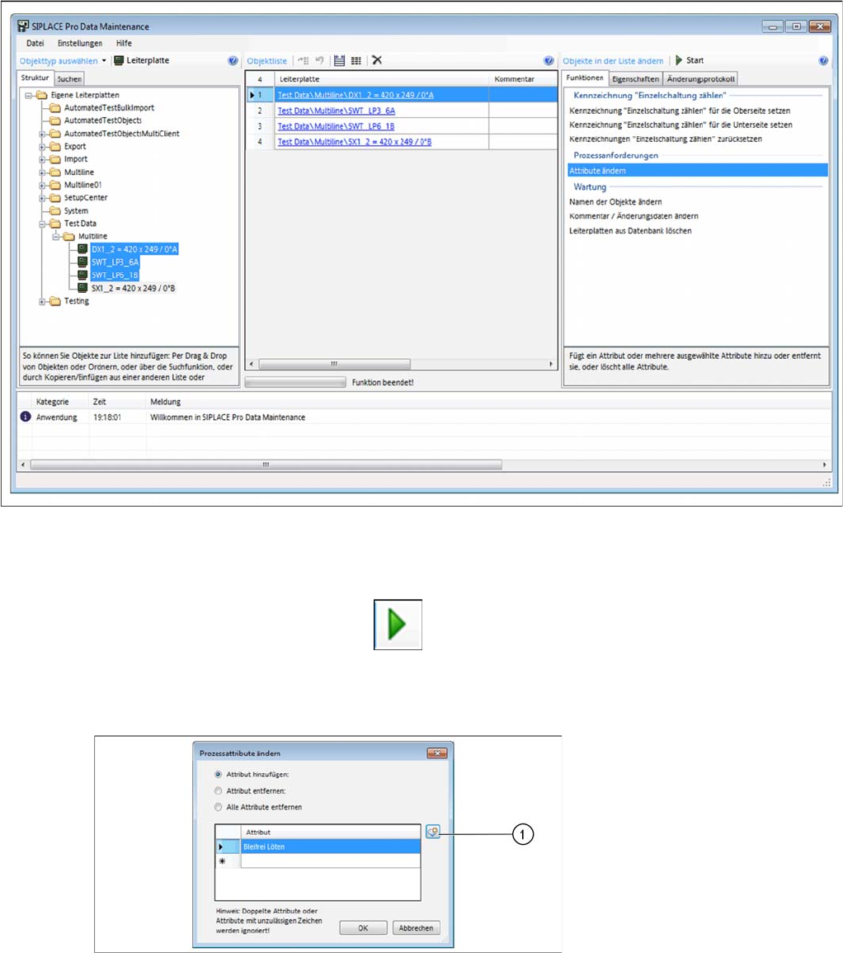This screenshot has height=953, width=843.
Task: Click the AutomatedTestBulkImport folder icon
Action: coord(55,107)
